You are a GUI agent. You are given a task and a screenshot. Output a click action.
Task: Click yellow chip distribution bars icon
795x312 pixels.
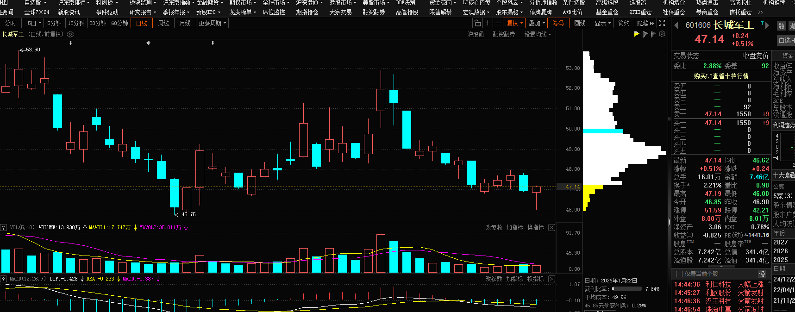point(637,34)
